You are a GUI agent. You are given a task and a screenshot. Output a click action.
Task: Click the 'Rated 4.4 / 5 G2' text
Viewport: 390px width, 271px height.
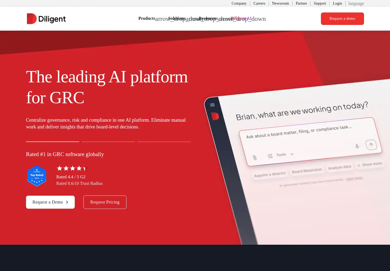tap(71, 177)
